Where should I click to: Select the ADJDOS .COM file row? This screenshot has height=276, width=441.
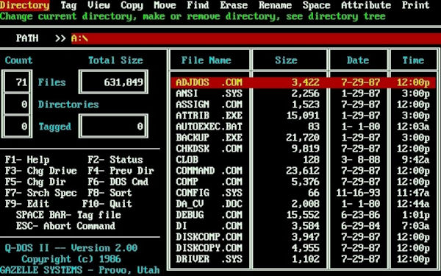click(x=303, y=82)
